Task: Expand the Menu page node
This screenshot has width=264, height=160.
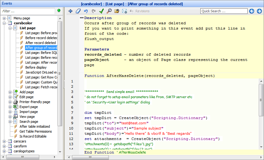Action: coord(4,18)
